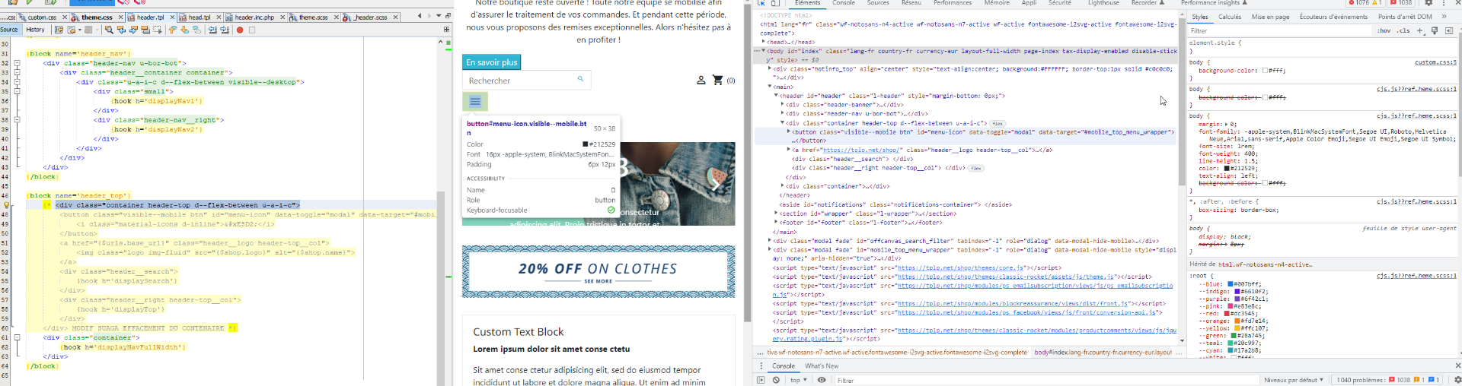Open the DevTools Sources tab
Viewport: 1462px width, 386px height.
(x=878, y=3)
